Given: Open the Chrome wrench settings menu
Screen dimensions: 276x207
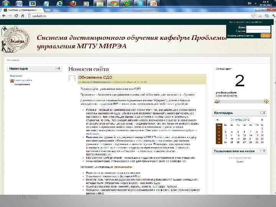Looking at the screenshot, I should [x=274, y=16].
